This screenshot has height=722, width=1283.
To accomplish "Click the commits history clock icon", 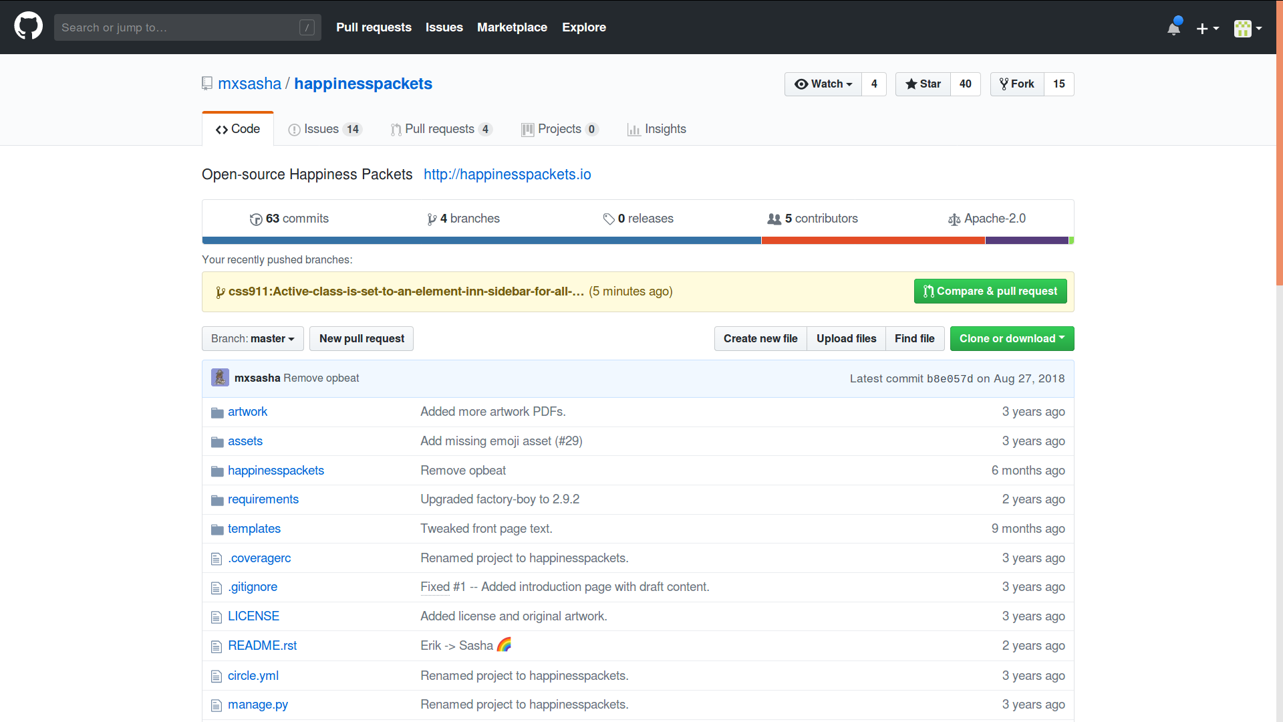I will tap(256, 219).
